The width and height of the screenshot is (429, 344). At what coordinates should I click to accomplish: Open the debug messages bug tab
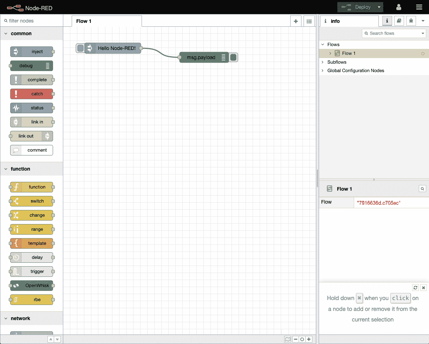coord(411,21)
